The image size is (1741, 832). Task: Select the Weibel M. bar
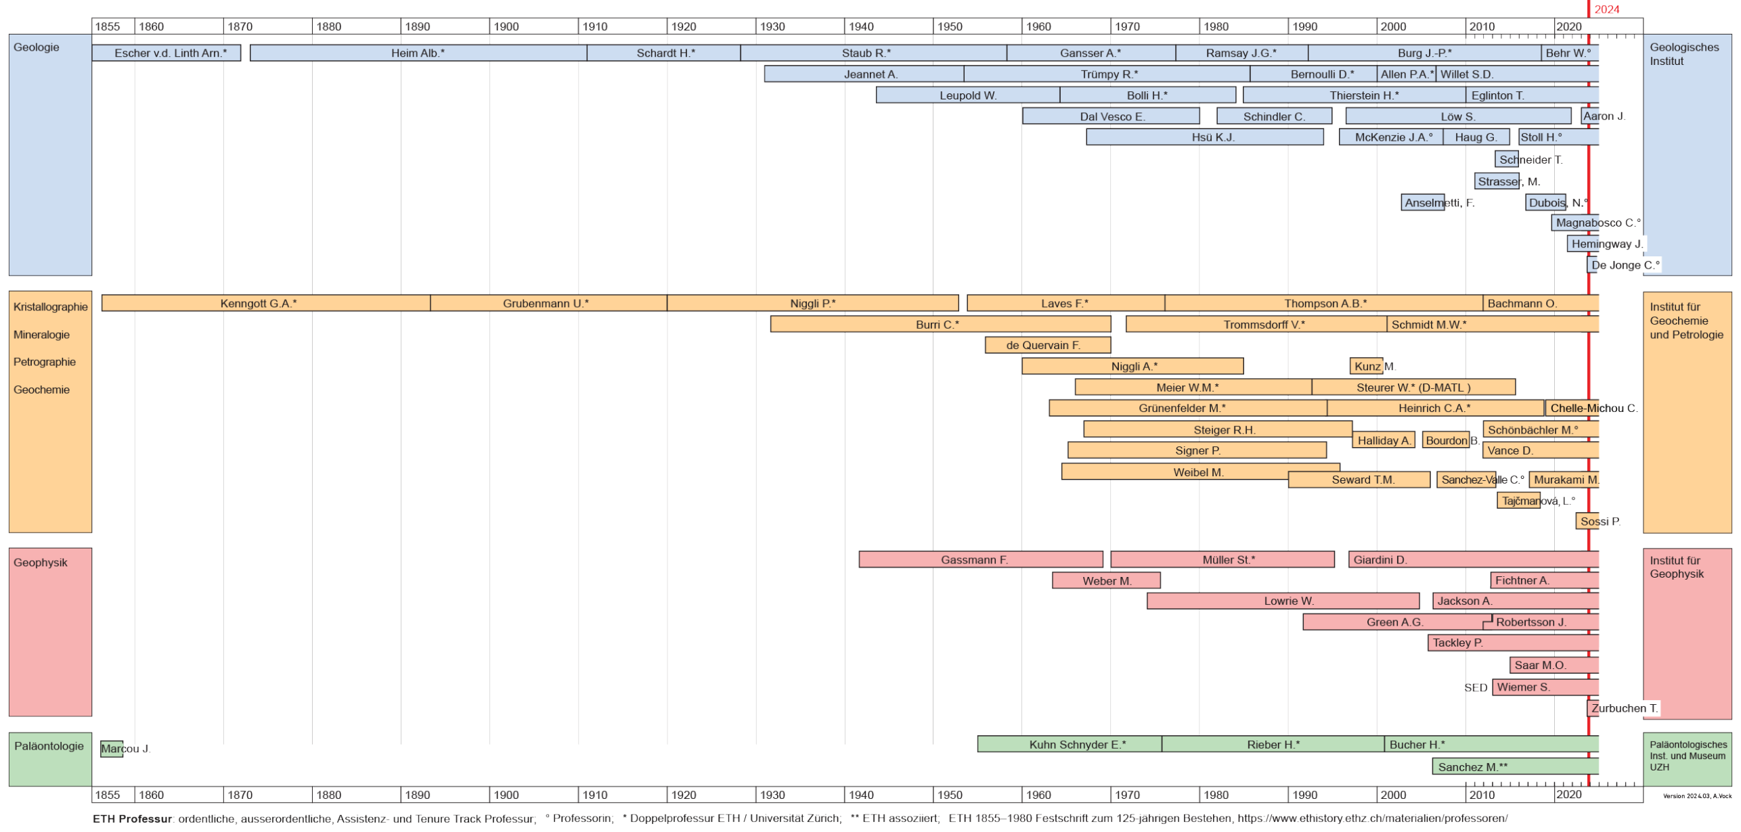click(x=1200, y=472)
